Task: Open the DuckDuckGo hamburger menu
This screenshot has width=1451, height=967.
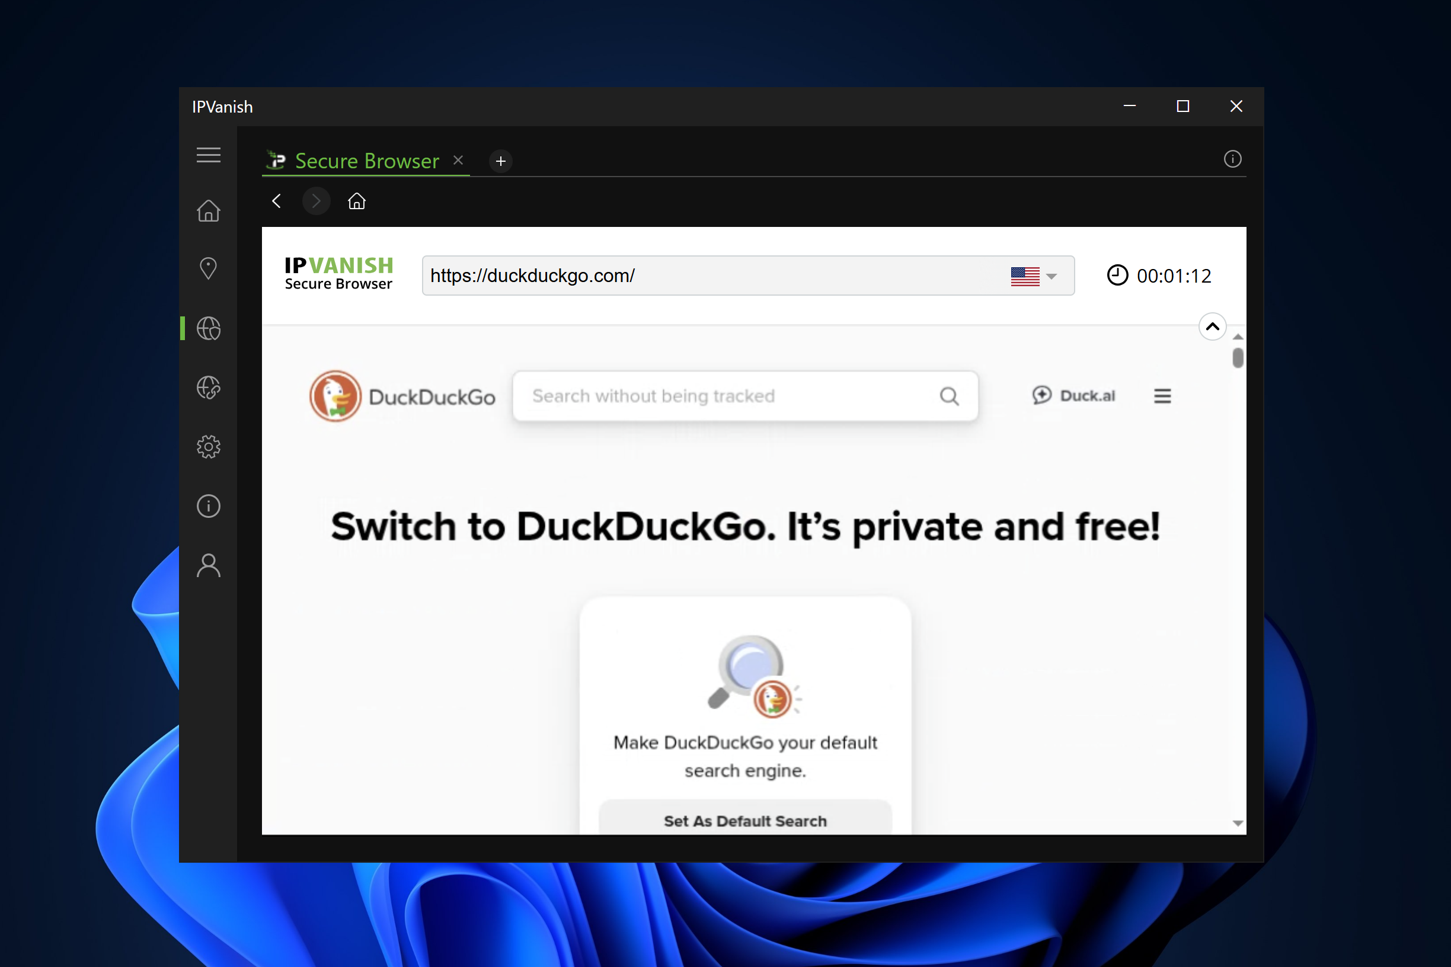Action: click(1162, 396)
